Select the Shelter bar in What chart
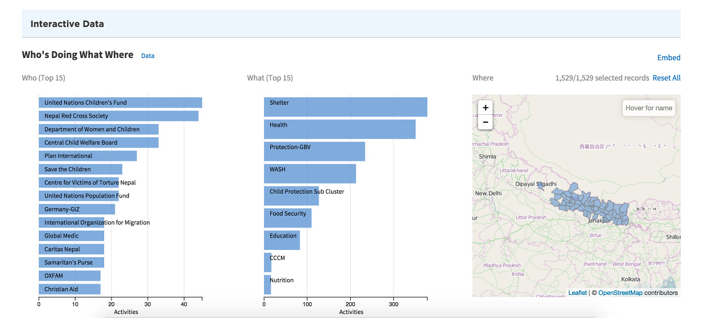This screenshot has width=701, height=318. [x=345, y=107]
